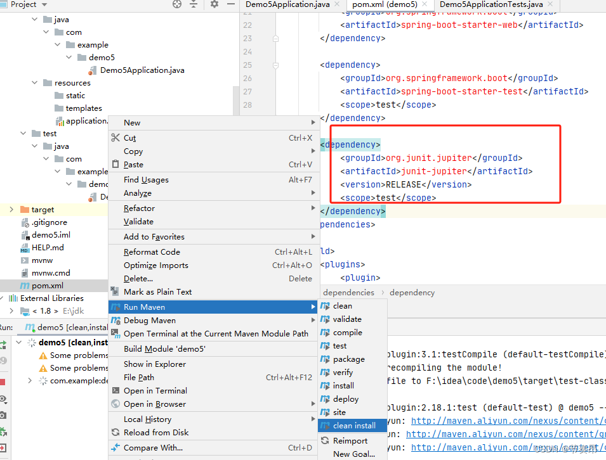Open Local History submenu

pyautogui.click(x=213, y=419)
